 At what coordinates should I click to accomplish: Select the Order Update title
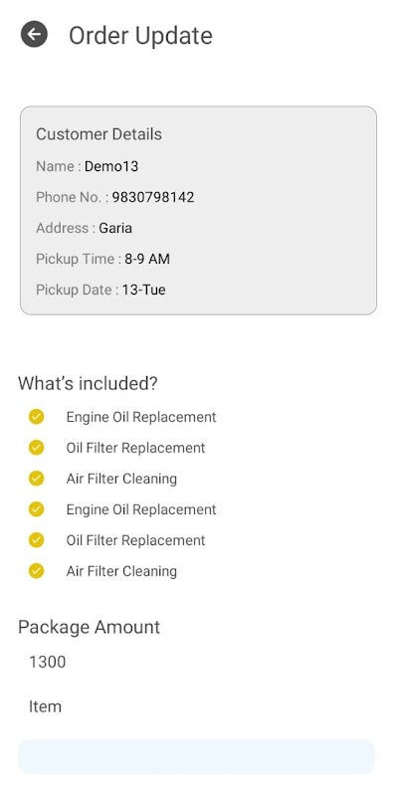140,36
